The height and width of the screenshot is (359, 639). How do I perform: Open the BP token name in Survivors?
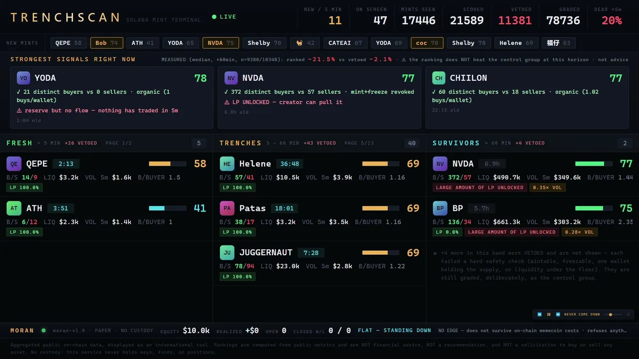(458, 208)
